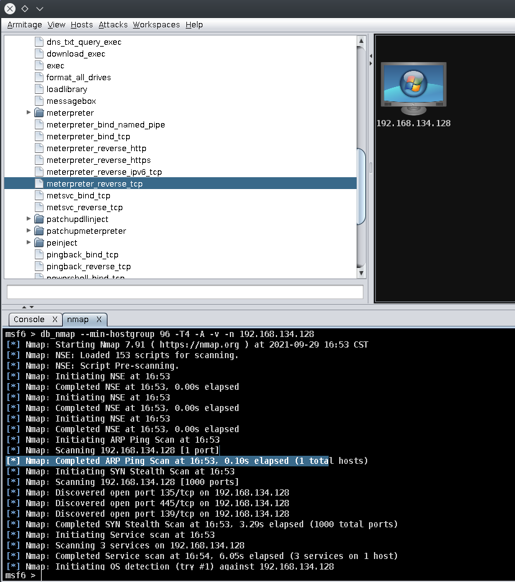Click the up arrow on horizontal split divider
This screenshot has width=515, height=582.
(x=24, y=307)
